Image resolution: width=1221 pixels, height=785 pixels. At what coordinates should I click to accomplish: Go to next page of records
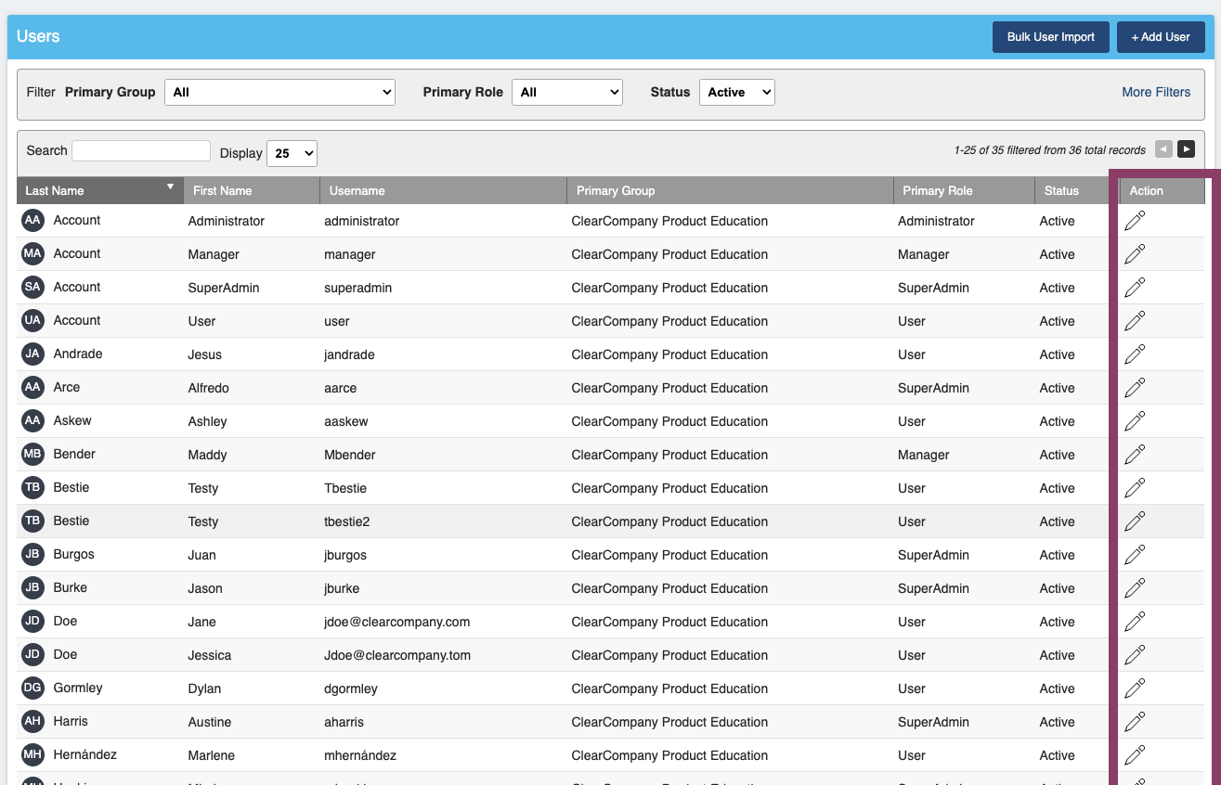1186,149
